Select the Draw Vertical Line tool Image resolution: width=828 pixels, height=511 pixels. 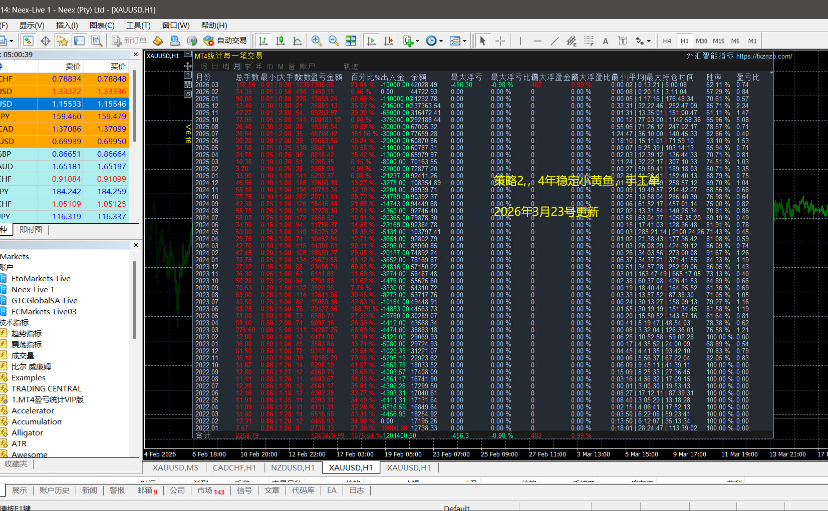[520, 41]
